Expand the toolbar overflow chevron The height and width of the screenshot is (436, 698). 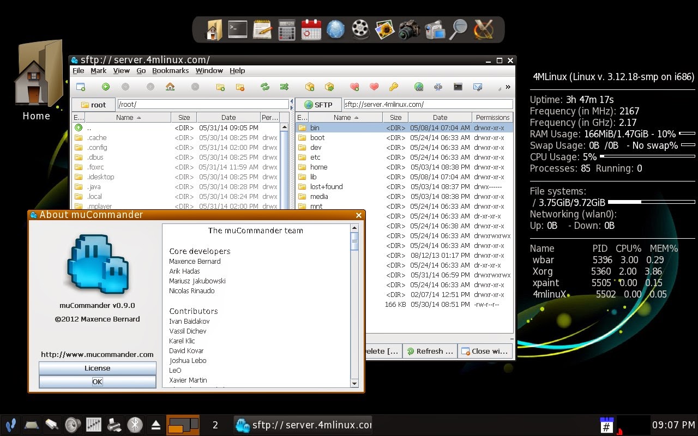pyautogui.click(x=508, y=87)
